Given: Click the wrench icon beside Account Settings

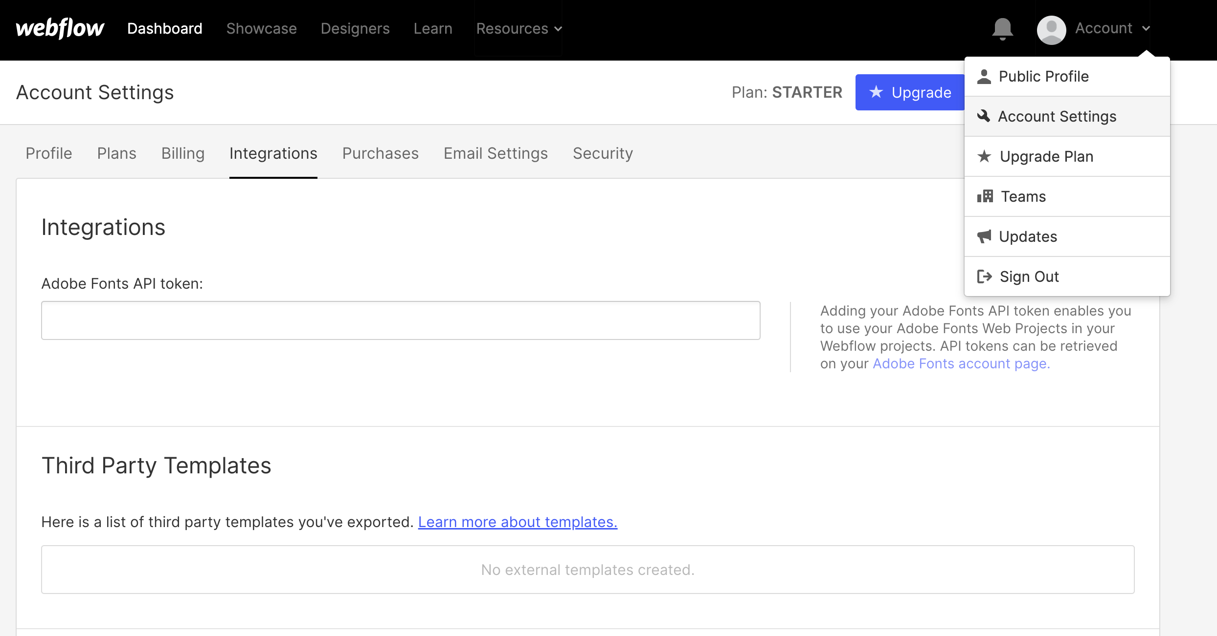Looking at the screenshot, I should point(983,116).
